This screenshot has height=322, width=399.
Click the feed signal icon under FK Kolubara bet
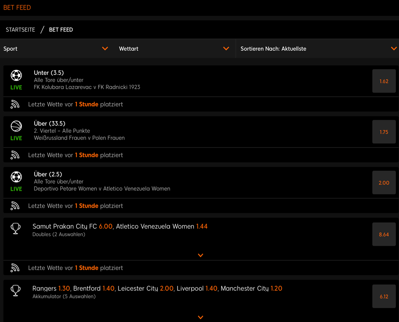click(x=15, y=104)
